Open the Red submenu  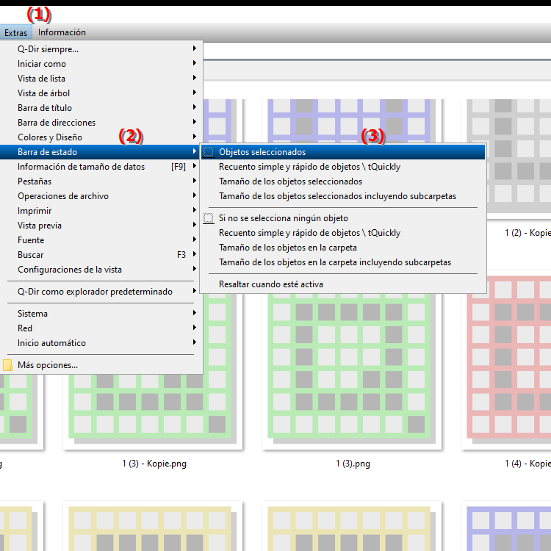point(101,328)
